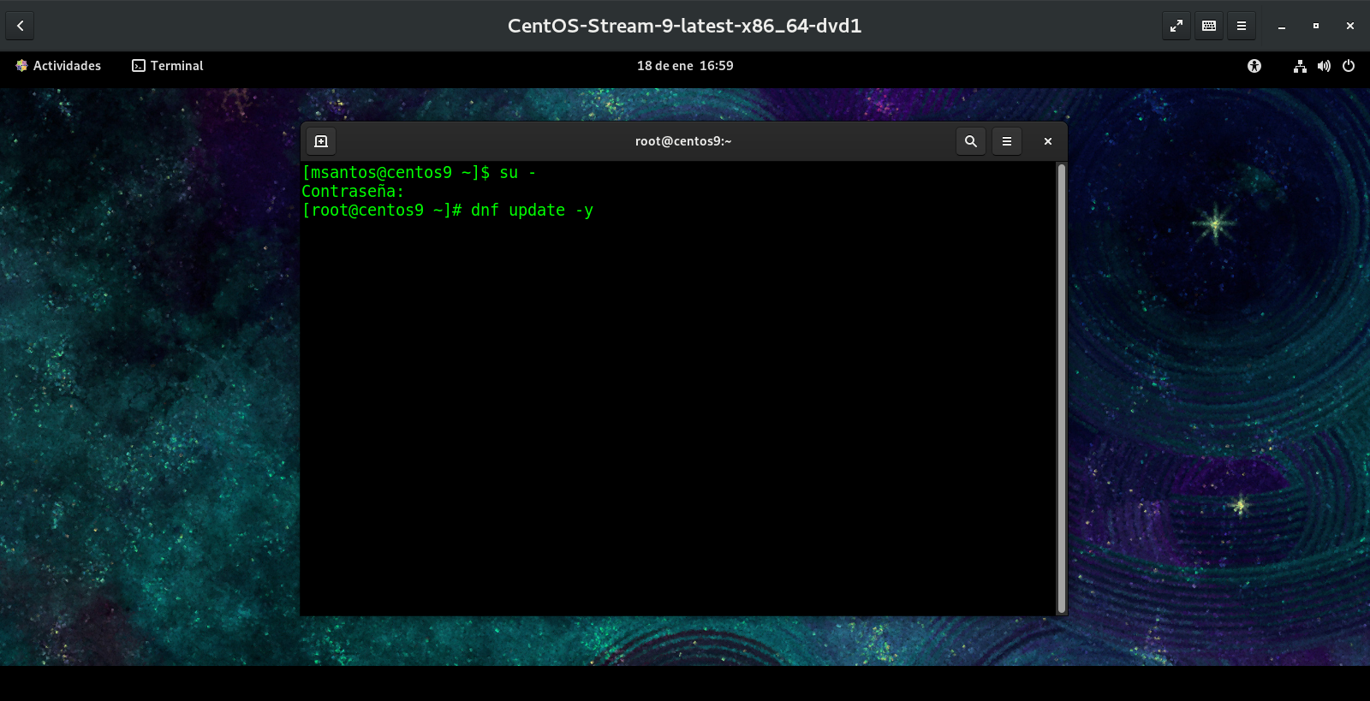Enter fullscreen mode for the virtual machine
The width and height of the screenshot is (1370, 701).
tap(1176, 26)
